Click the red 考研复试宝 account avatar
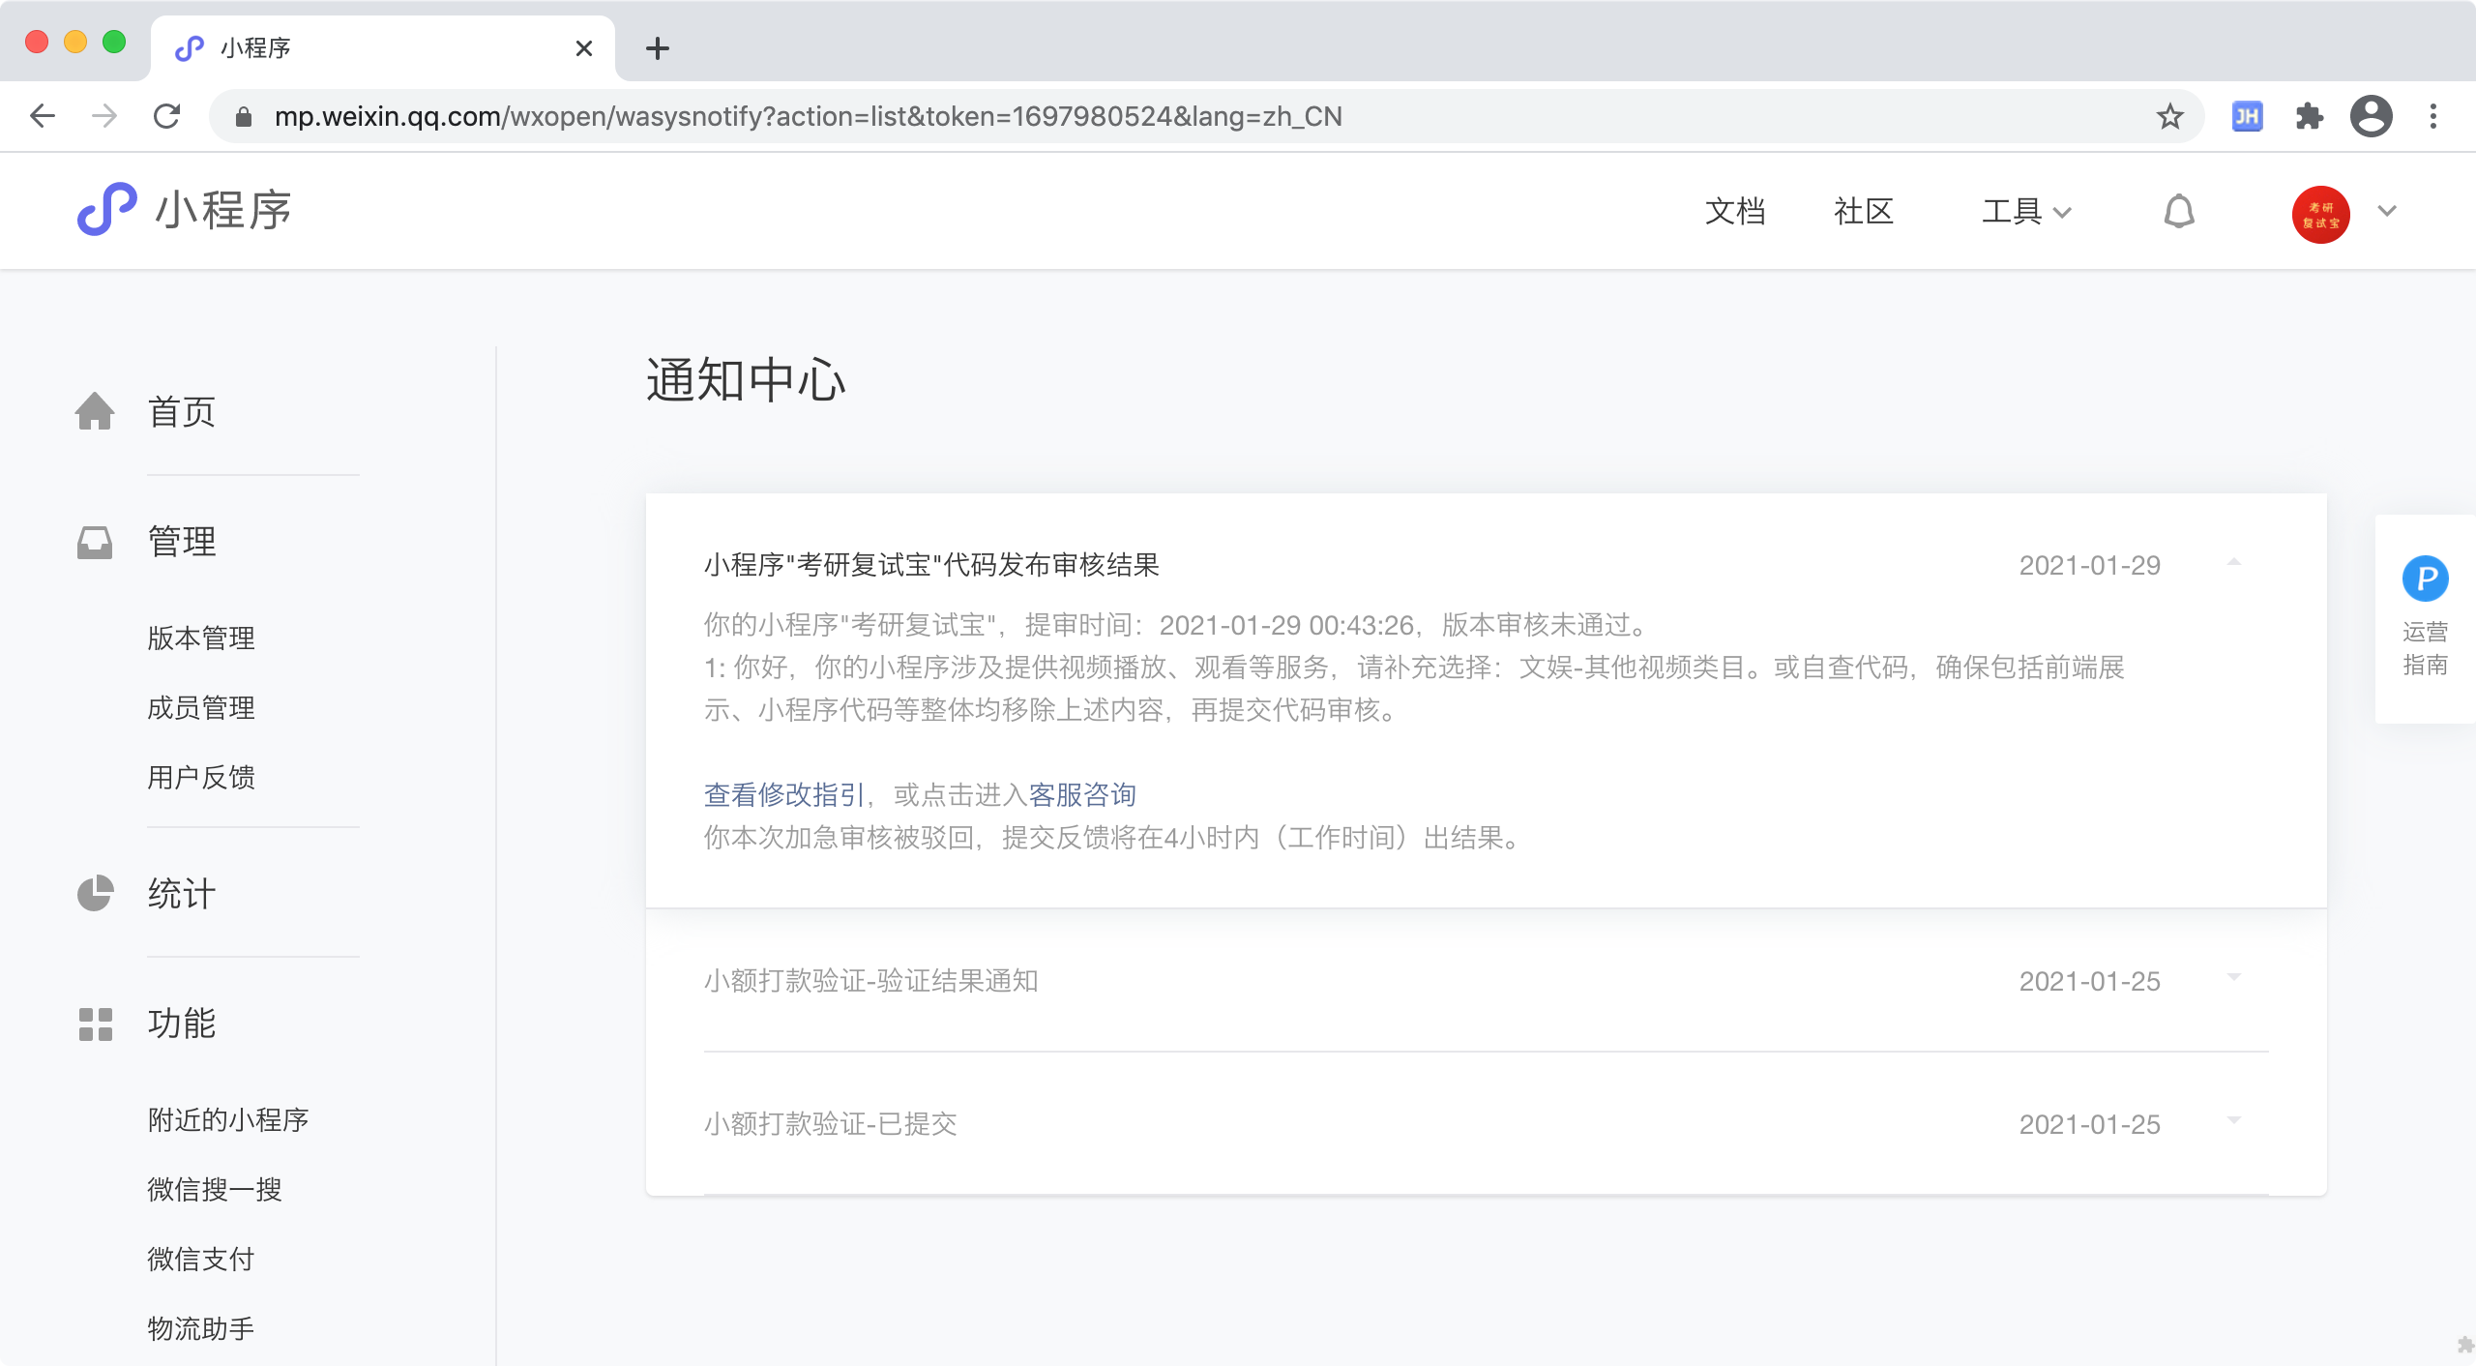 click(2320, 214)
